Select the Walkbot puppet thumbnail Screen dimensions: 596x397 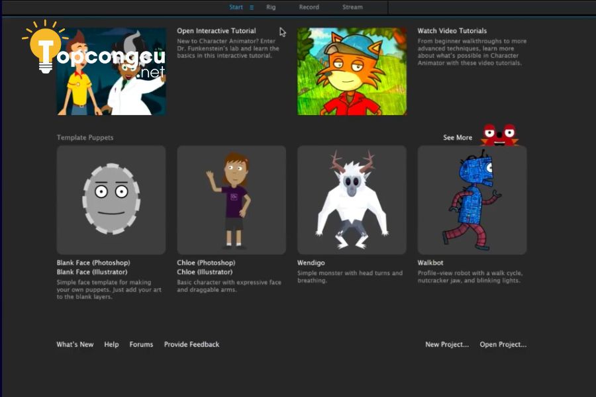click(x=472, y=200)
